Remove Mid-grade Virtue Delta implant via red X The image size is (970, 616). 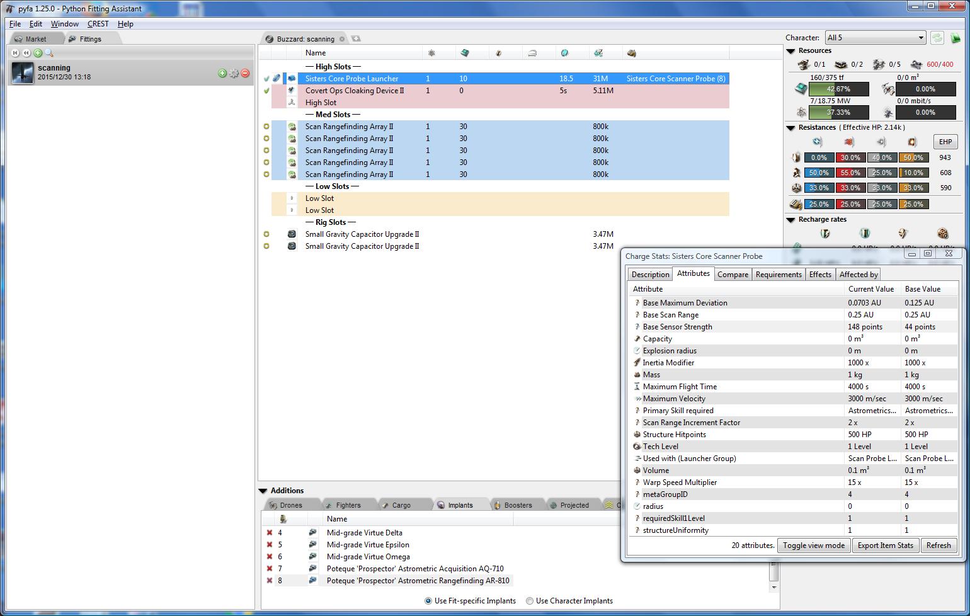pos(270,533)
